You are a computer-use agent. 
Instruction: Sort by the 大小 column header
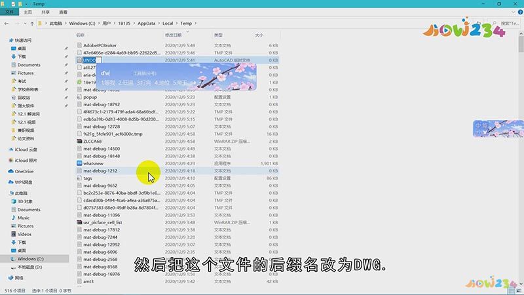click(x=259, y=35)
